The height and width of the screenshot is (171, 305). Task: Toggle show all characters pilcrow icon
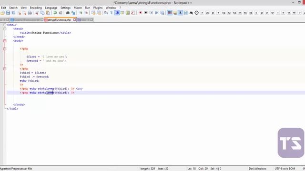tap(112, 13)
